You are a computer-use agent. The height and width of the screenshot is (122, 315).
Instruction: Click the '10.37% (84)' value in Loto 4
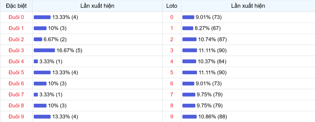pos(212,61)
